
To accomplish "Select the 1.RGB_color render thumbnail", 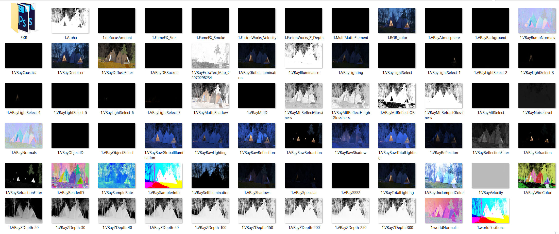I will point(397,21).
